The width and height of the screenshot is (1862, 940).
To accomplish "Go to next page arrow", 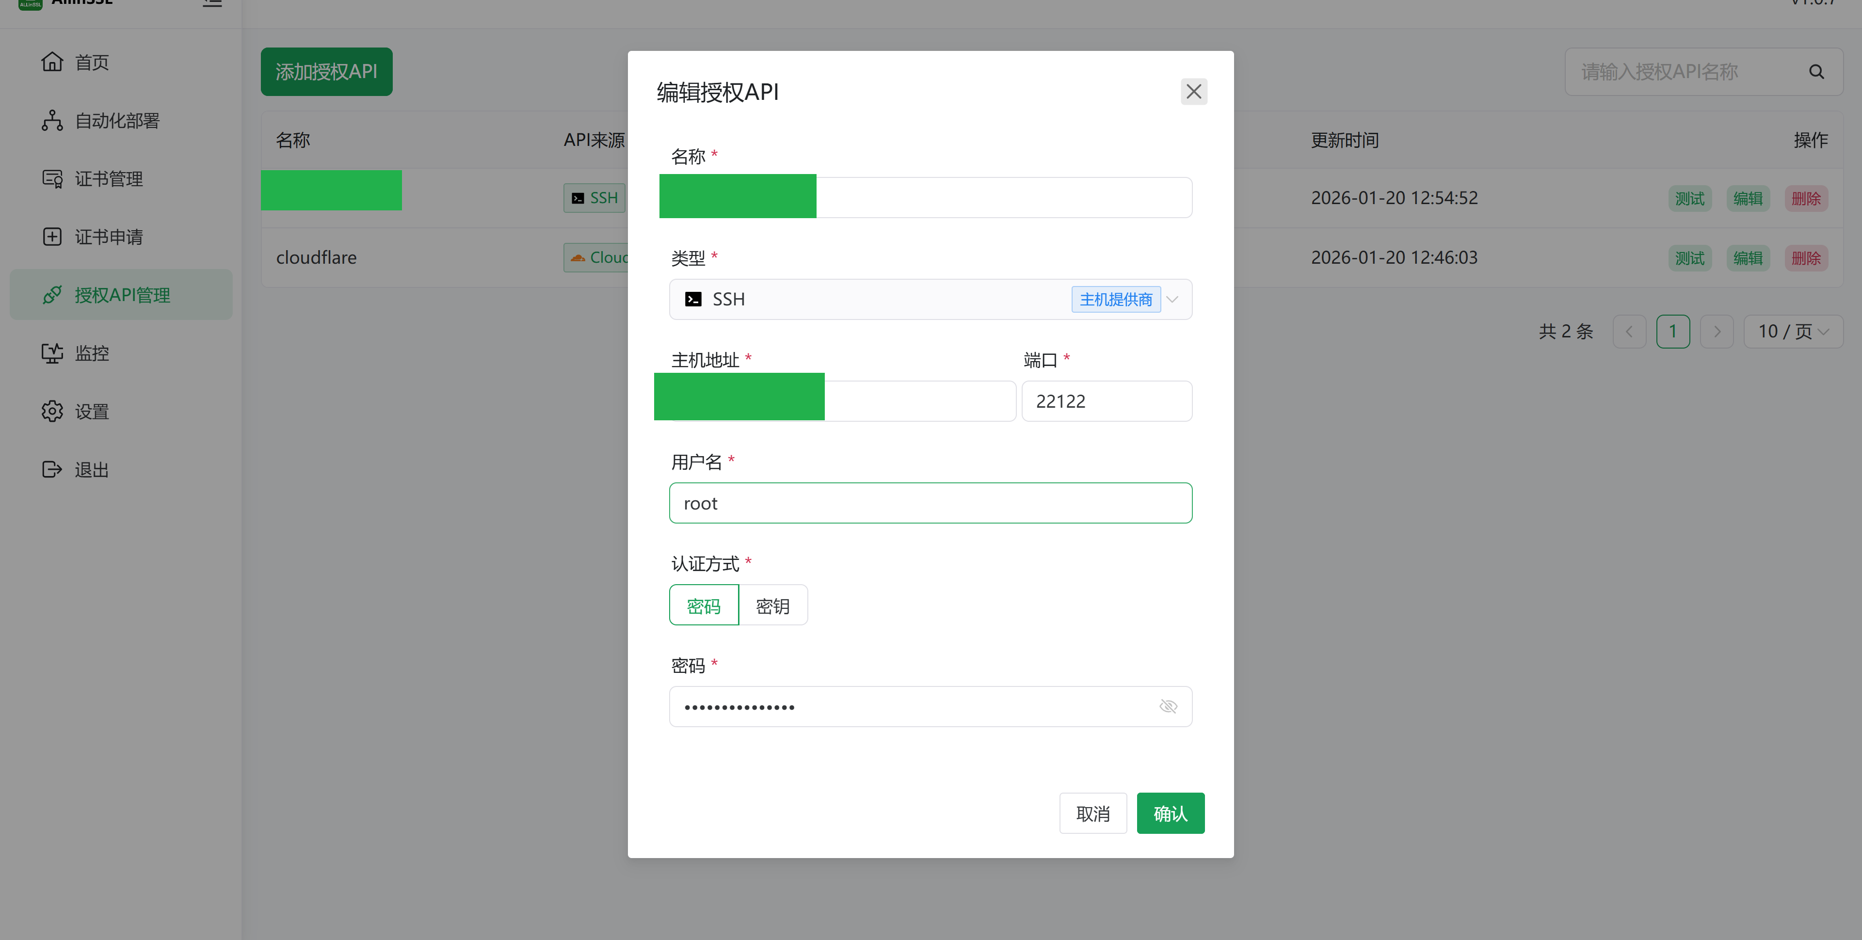I will click(x=1717, y=332).
